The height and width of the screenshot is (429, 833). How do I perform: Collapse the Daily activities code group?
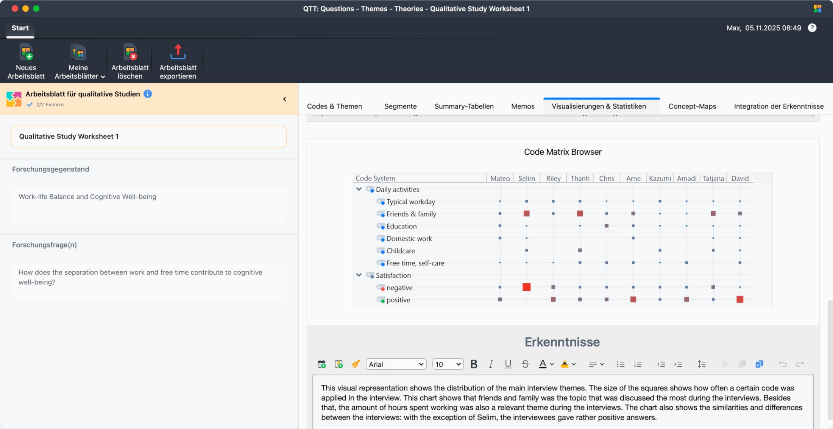tap(359, 189)
